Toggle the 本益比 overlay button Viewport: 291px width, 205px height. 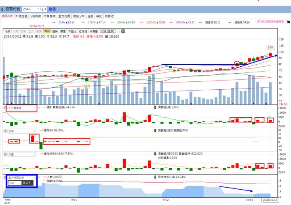[x=72, y=32]
